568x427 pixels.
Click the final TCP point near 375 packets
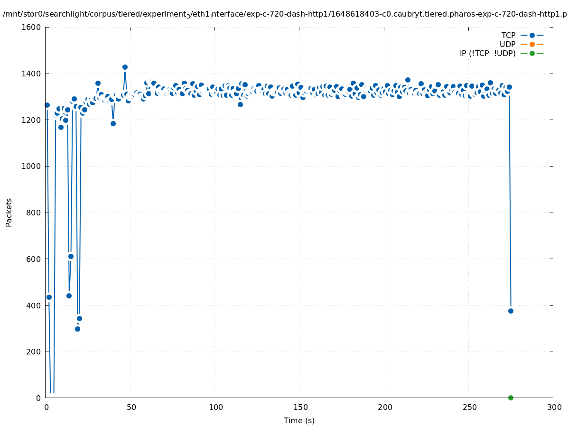tap(511, 311)
